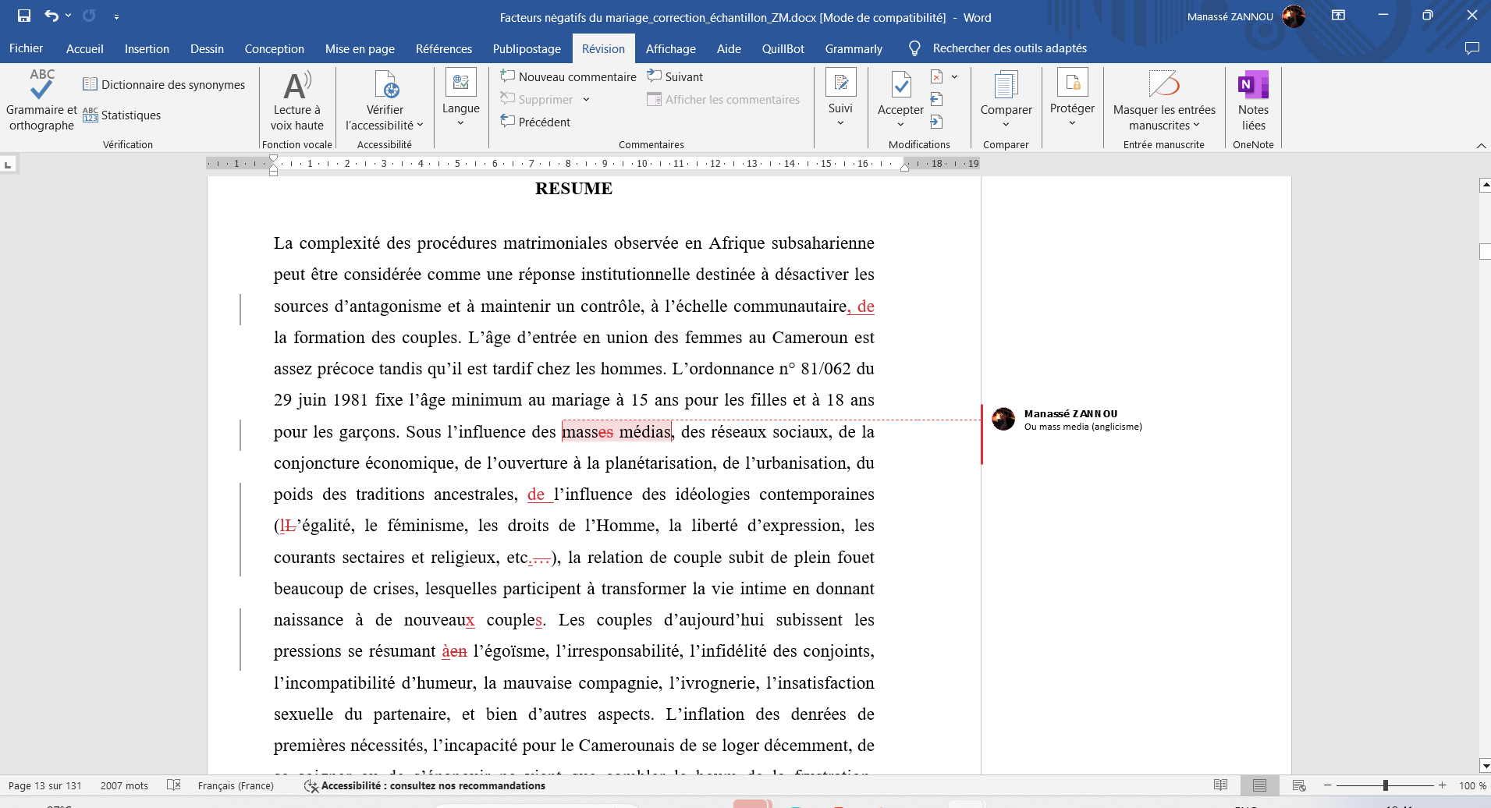
Task: Switch to Mode Lecture view in status bar
Action: coord(1221,785)
